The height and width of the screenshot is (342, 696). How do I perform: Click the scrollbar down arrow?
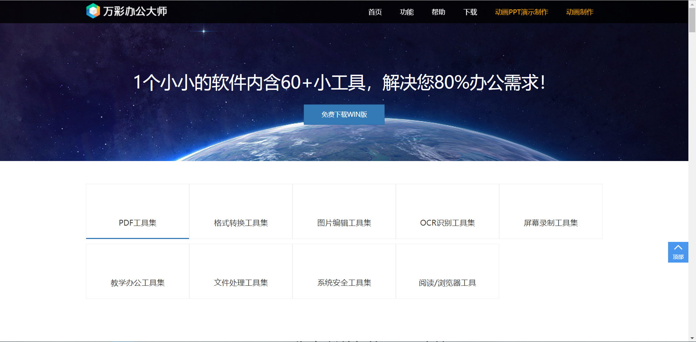(x=692, y=338)
